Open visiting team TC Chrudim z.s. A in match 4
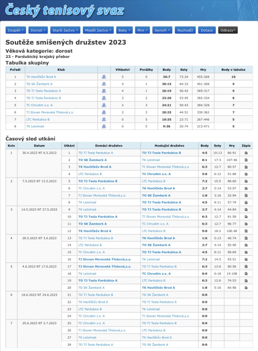Viewport: 258px width, 351px height. tap(156, 174)
